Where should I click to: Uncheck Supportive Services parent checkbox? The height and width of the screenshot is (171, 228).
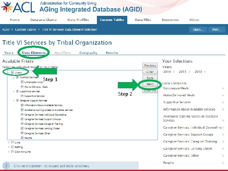[x=17, y=91]
